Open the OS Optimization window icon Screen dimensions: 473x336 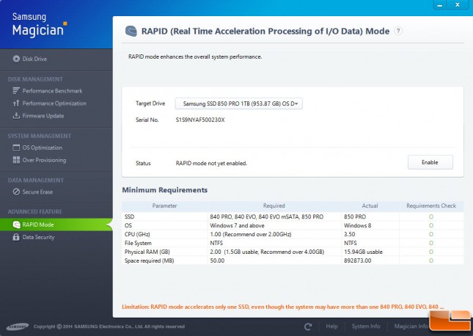[16, 147]
